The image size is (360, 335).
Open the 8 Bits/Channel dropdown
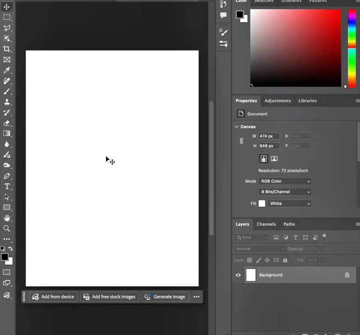(285, 192)
